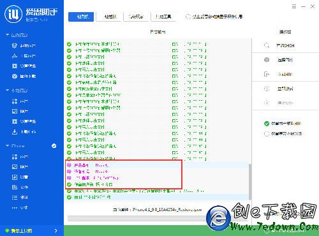The image size is (319, 236).
Task: Click the import firmware arrow action
Action: coord(279,74)
